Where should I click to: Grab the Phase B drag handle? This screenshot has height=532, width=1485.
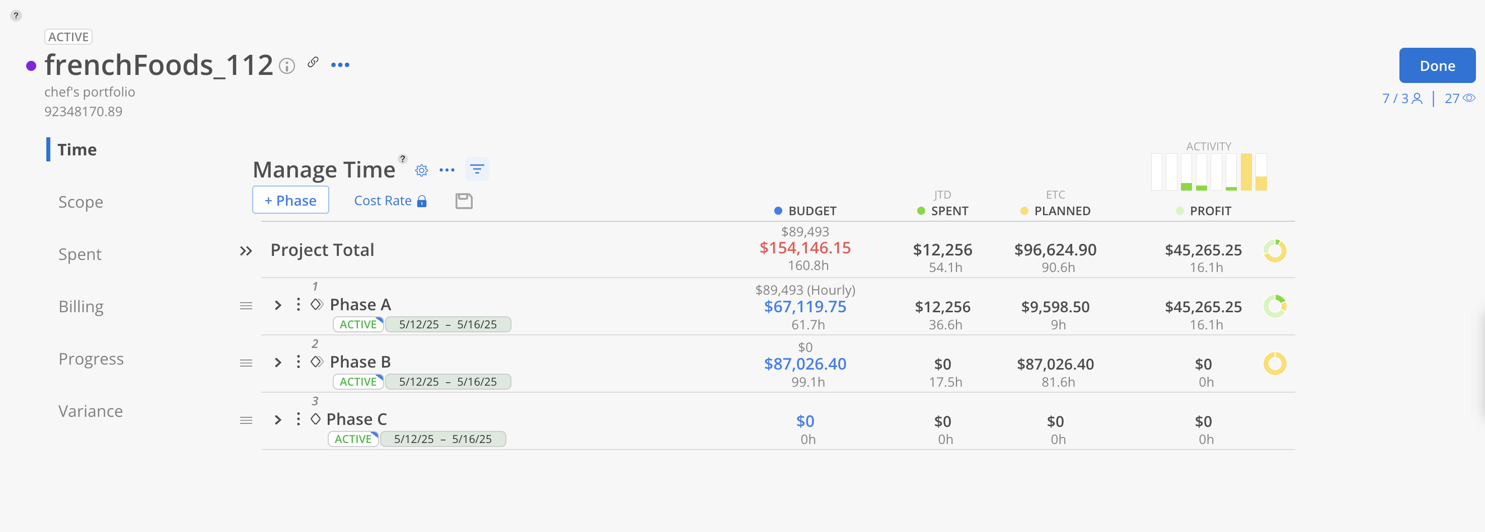pyautogui.click(x=246, y=364)
